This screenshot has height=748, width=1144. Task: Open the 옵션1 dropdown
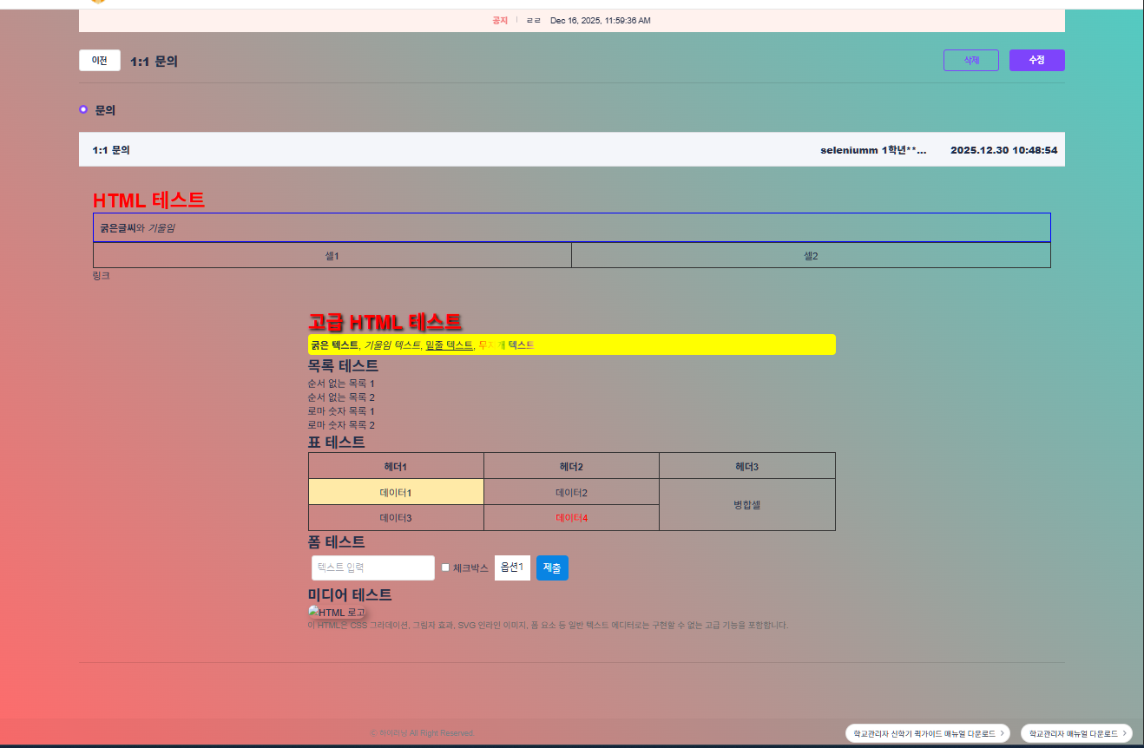[x=512, y=568]
